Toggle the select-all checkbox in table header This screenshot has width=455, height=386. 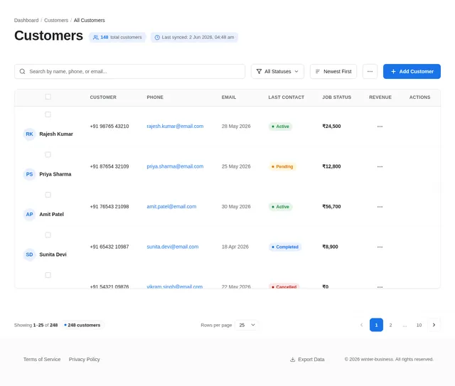[x=48, y=97]
